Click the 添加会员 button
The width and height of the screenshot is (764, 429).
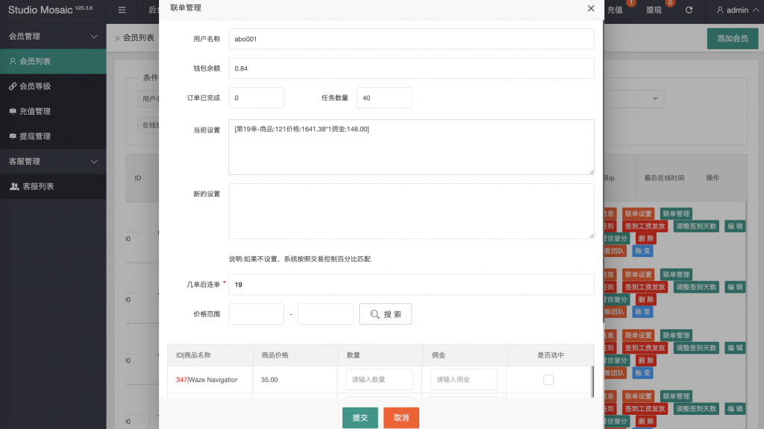732,38
